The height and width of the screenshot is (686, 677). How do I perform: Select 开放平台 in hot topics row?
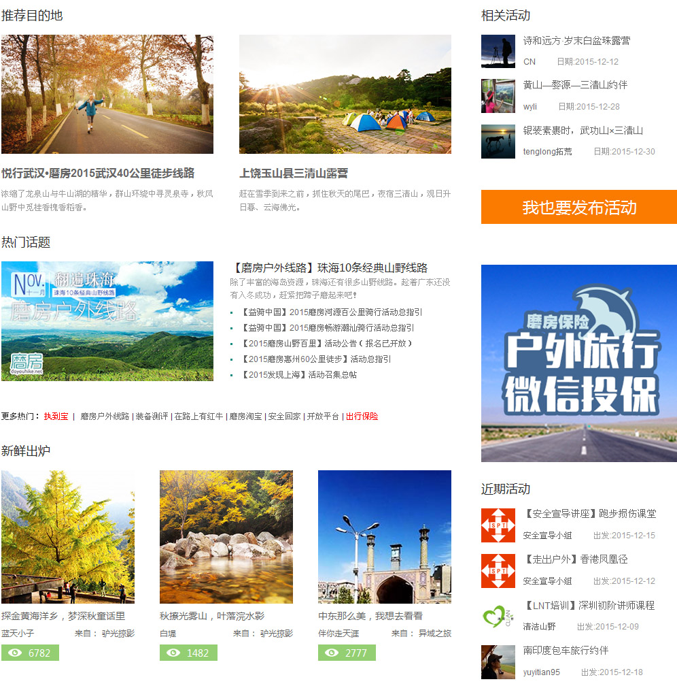323,416
